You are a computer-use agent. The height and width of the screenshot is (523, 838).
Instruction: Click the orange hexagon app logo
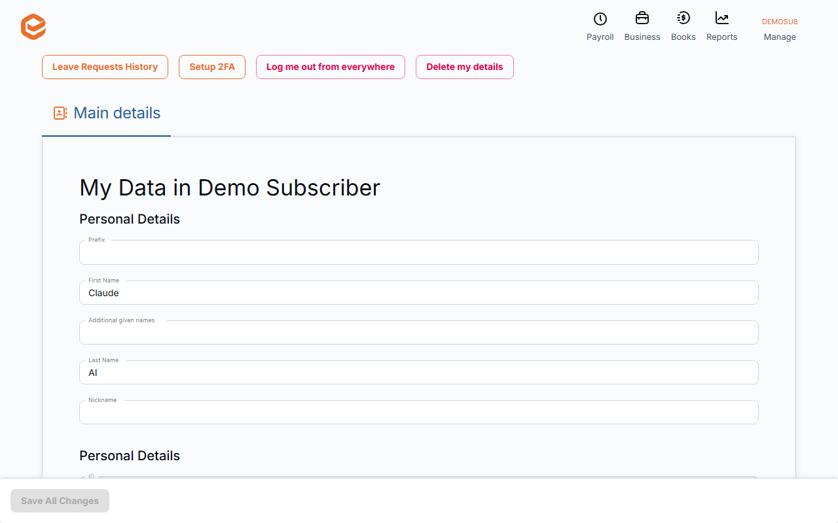33,27
